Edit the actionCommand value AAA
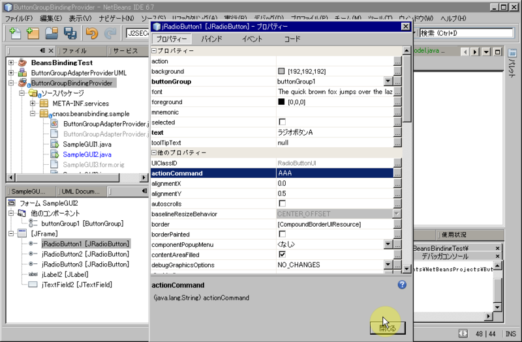Image resolution: width=522 pixels, height=342 pixels. pos(335,173)
